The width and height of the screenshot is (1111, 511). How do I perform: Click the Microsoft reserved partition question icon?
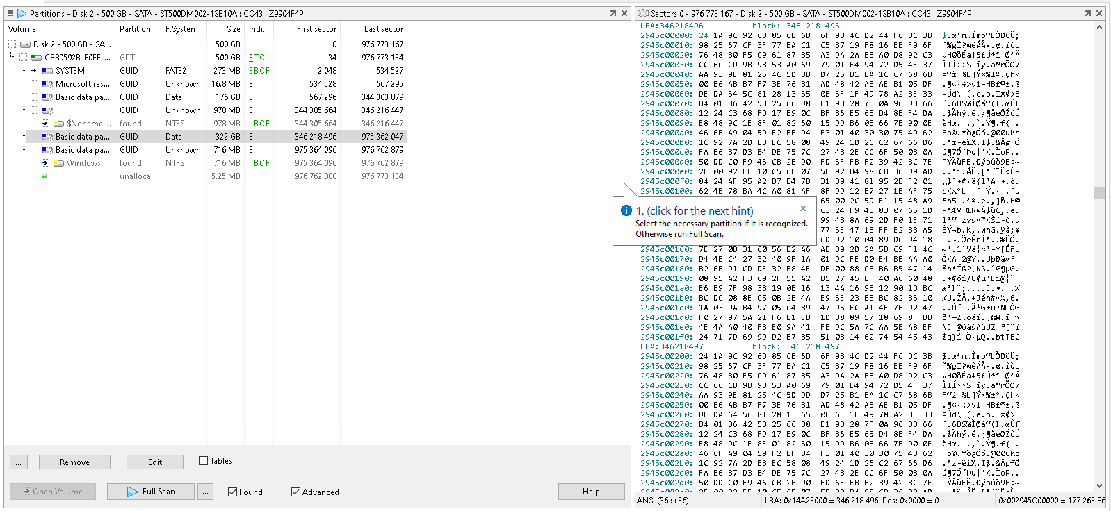(x=47, y=84)
